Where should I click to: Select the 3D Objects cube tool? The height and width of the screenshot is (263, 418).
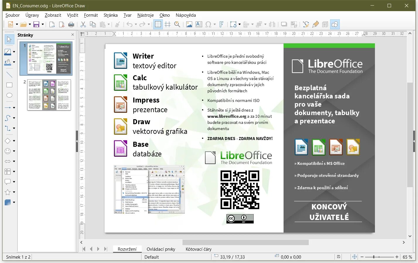tap(8, 202)
